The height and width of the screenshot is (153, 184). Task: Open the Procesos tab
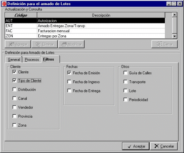[x=32, y=59]
